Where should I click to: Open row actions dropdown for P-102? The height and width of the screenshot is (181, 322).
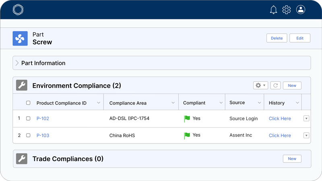coord(306,119)
